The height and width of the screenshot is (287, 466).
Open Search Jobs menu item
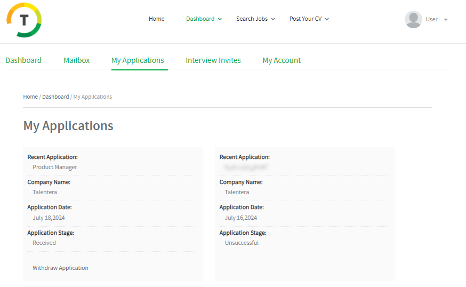pos(252,19)
